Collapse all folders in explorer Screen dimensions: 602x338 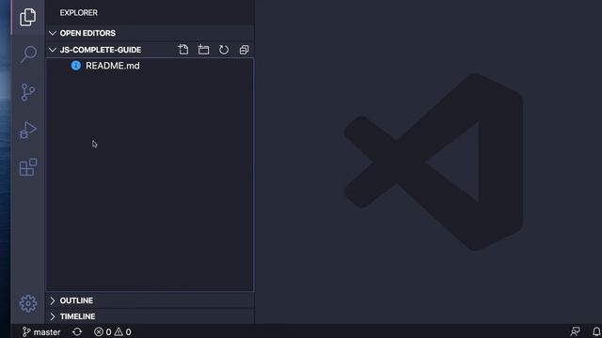245,50
